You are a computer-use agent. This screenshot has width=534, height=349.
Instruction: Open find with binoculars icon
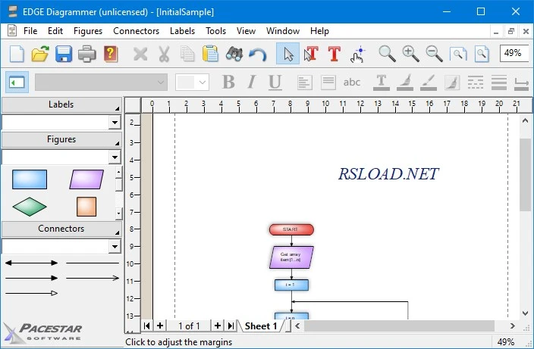tap(234, 54)
